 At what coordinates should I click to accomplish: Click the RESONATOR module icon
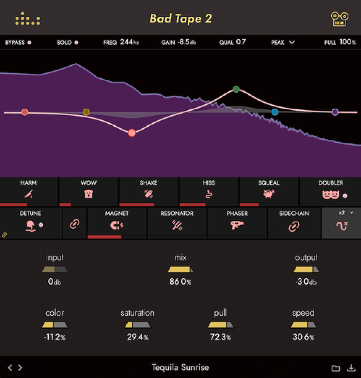(177, 225)
